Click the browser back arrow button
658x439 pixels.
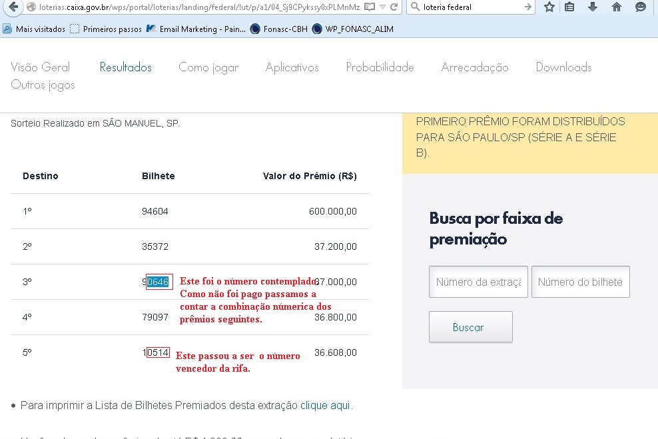click(11, 7)
